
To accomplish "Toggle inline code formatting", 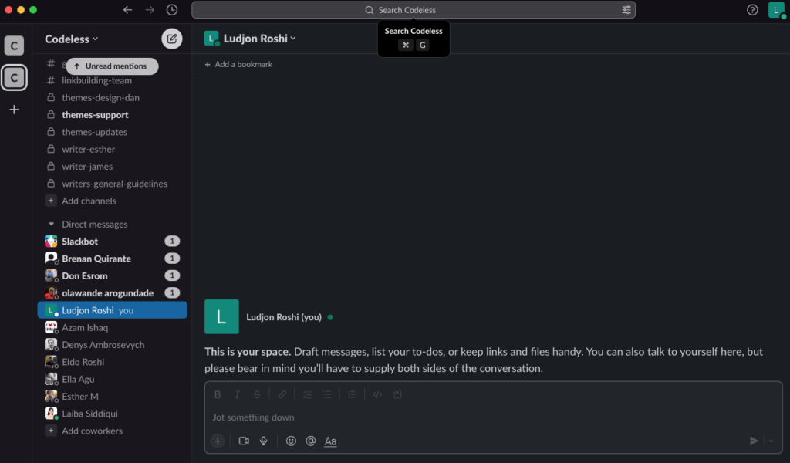I will (x=376, y=394).
